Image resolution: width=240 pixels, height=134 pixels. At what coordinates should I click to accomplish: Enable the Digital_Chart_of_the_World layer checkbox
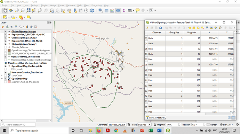pos(5,82)
